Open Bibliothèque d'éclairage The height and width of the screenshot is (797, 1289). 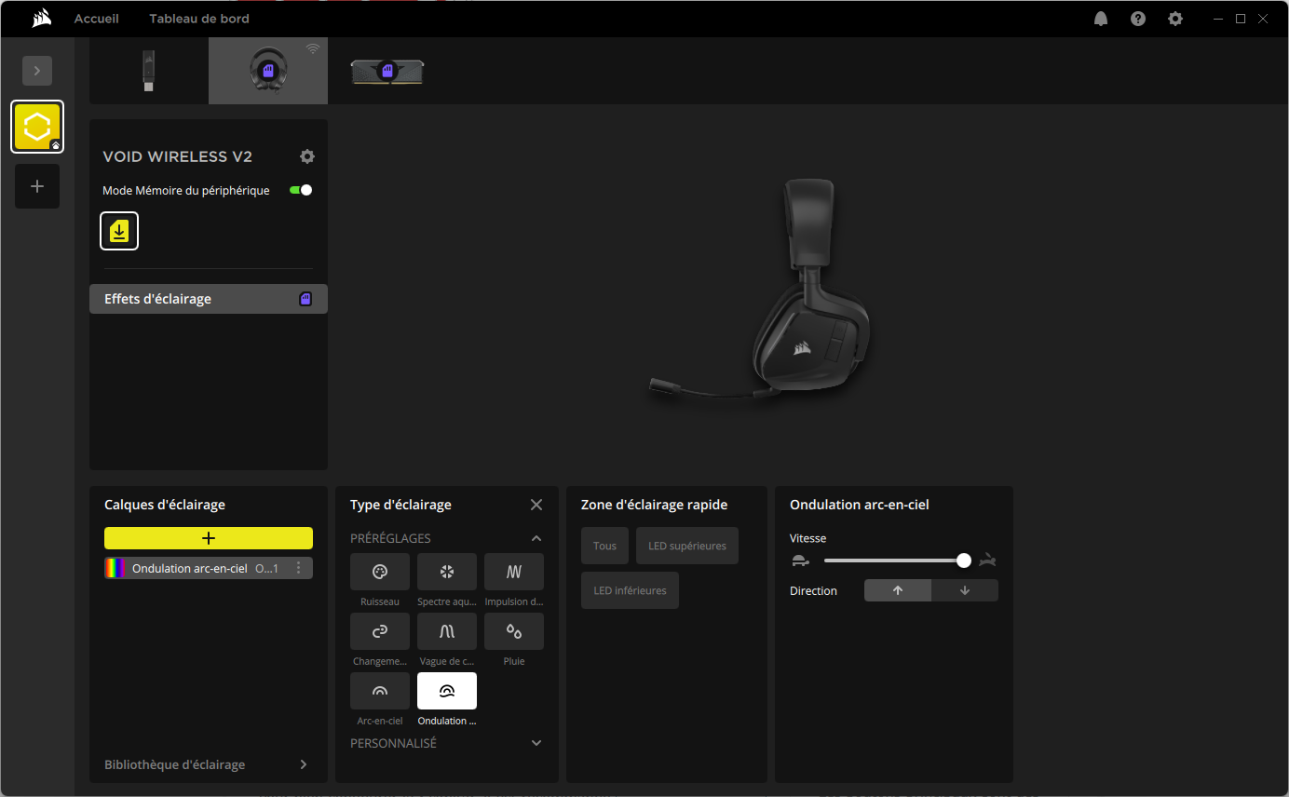[x=175, y=764]
